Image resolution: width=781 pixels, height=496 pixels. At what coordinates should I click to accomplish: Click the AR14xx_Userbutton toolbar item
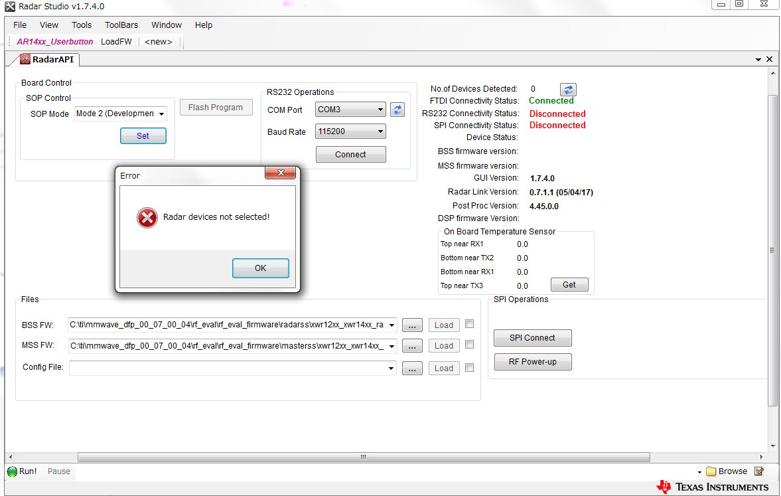point(55,42)
